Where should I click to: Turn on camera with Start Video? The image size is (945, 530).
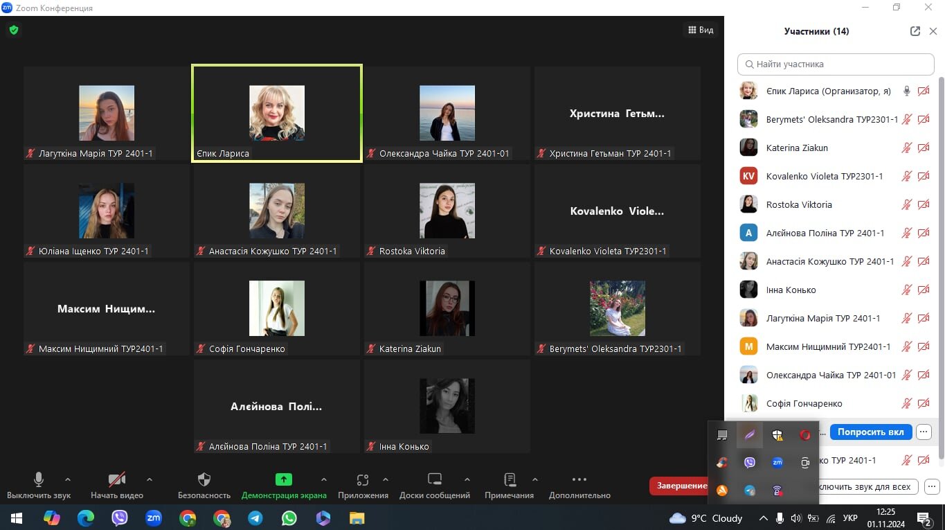[x=117, y=479]
